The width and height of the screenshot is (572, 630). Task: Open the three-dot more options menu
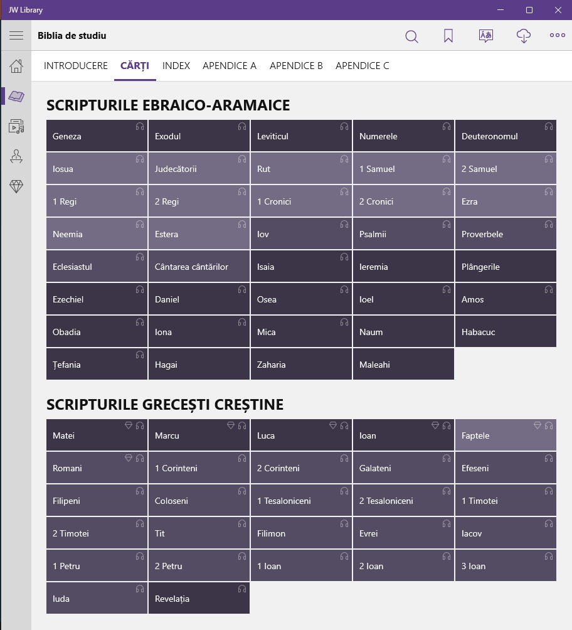point(558,36)
